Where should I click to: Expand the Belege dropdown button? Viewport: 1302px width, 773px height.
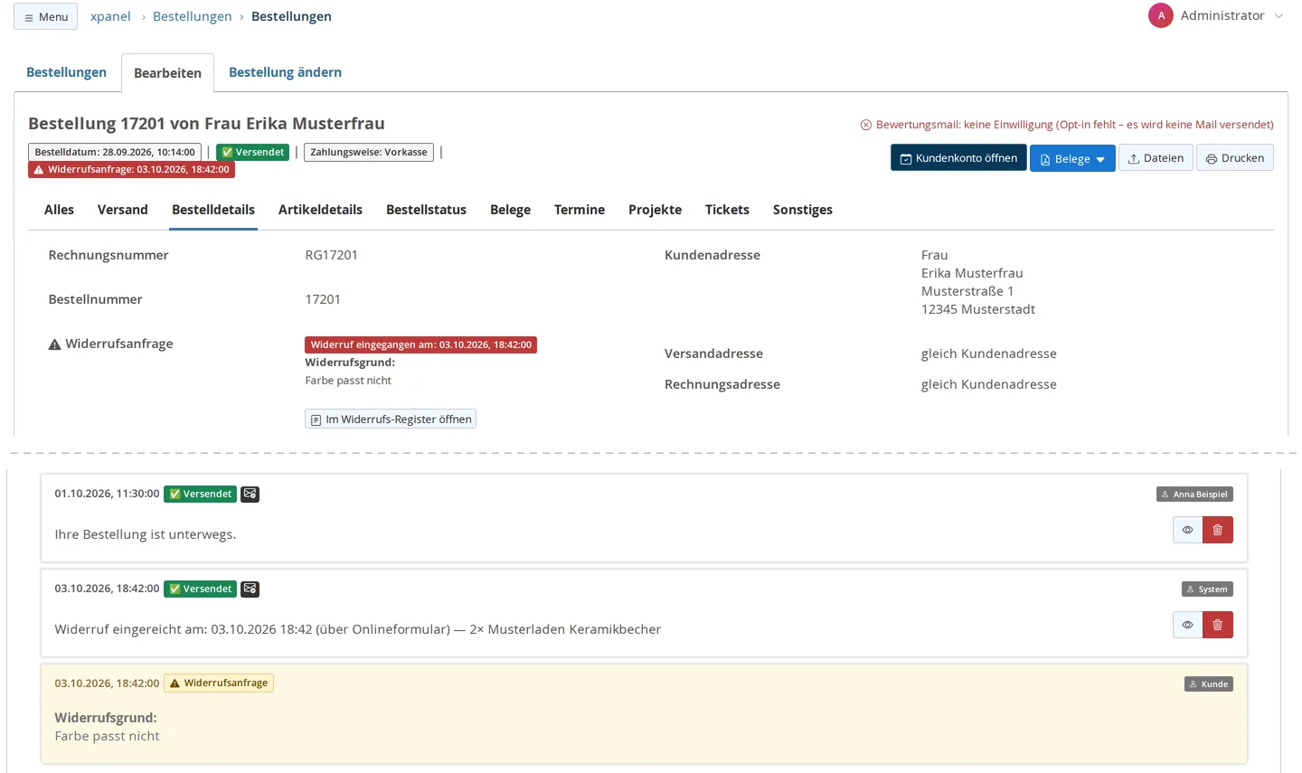pos(1072,158)
